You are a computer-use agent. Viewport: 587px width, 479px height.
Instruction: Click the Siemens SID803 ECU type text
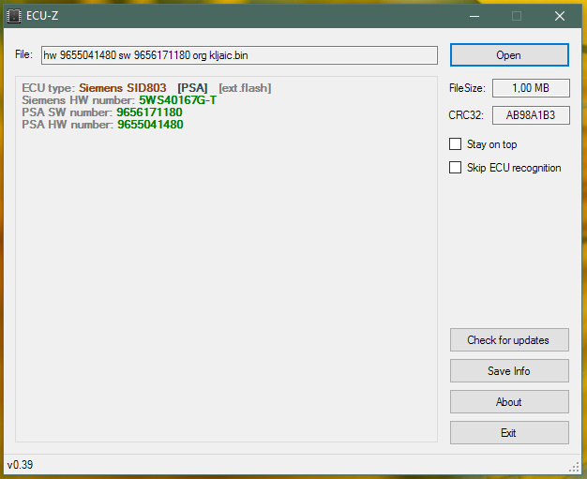(x=123, y=88)
